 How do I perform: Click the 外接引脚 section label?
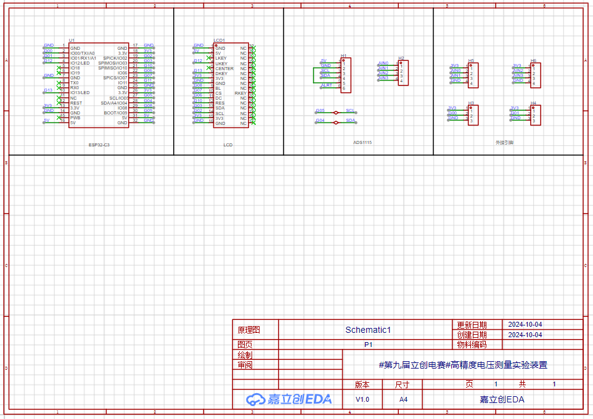point(504,142)
